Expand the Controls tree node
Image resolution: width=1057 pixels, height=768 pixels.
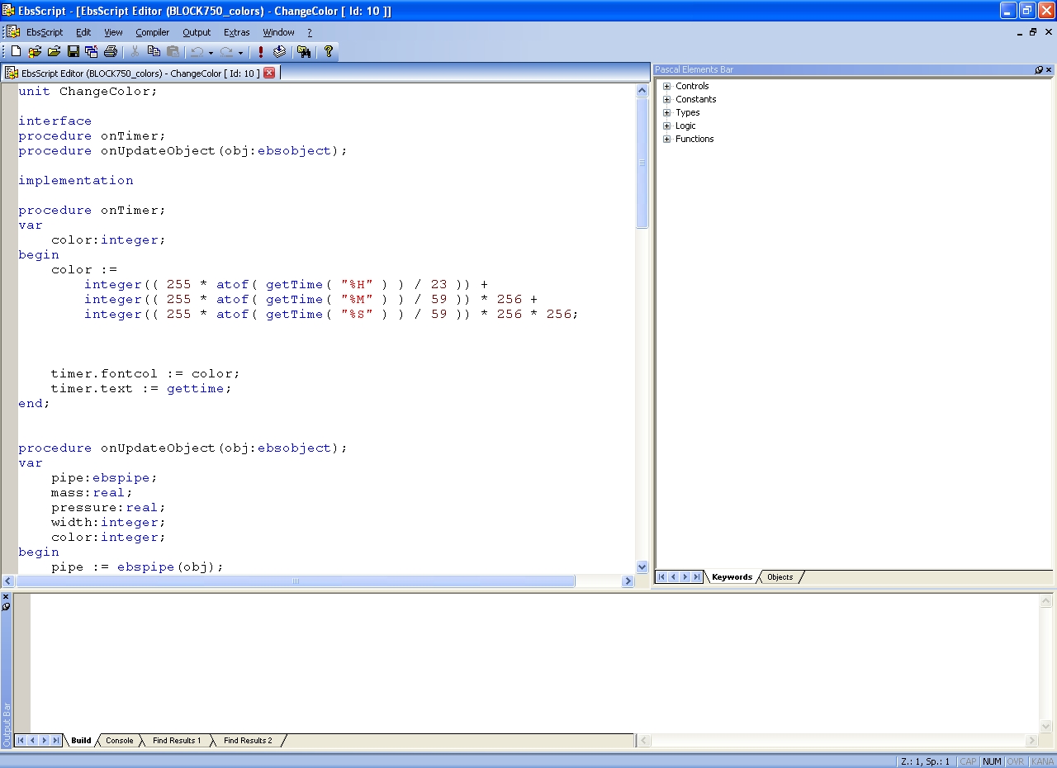[667, 86]
